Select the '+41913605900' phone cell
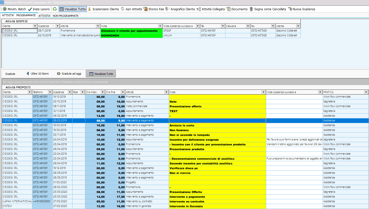 coord(42,201)
